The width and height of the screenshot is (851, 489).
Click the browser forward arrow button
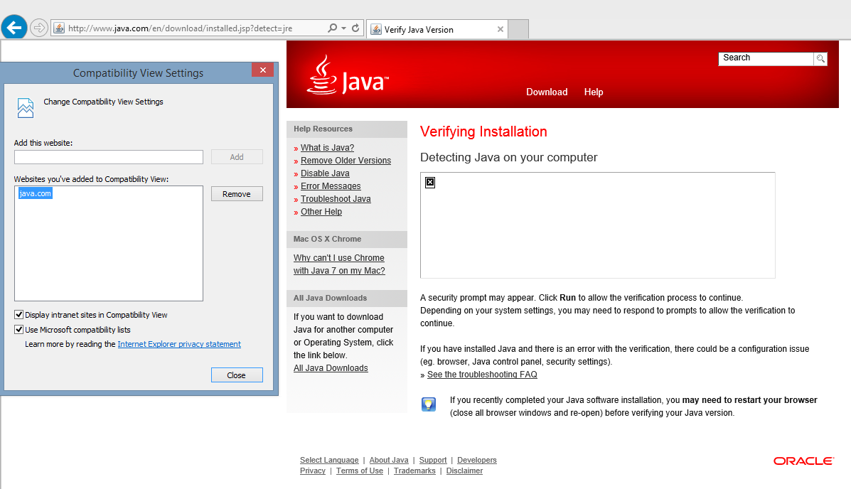39,28
